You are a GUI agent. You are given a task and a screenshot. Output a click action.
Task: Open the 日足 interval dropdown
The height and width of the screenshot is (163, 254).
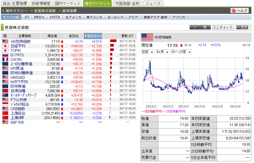(147, 52)
